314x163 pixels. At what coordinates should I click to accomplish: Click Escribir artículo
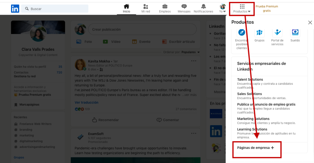178,42
